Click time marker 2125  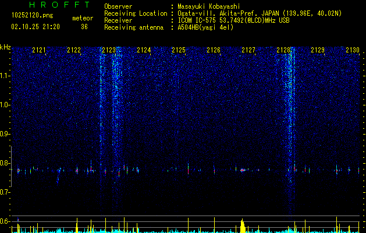pos(179,50)
